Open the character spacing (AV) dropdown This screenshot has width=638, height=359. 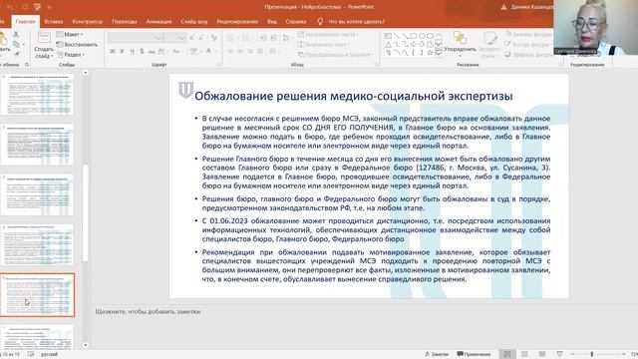click(162, 51)
